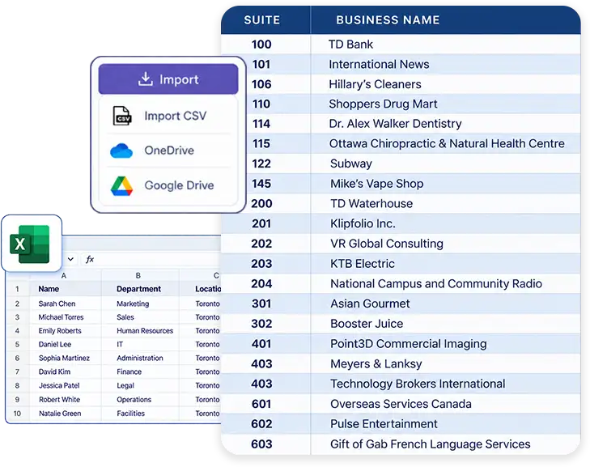Select Meyers & Lanksy entry
The image size is (590, 467).
pos(376,364)
